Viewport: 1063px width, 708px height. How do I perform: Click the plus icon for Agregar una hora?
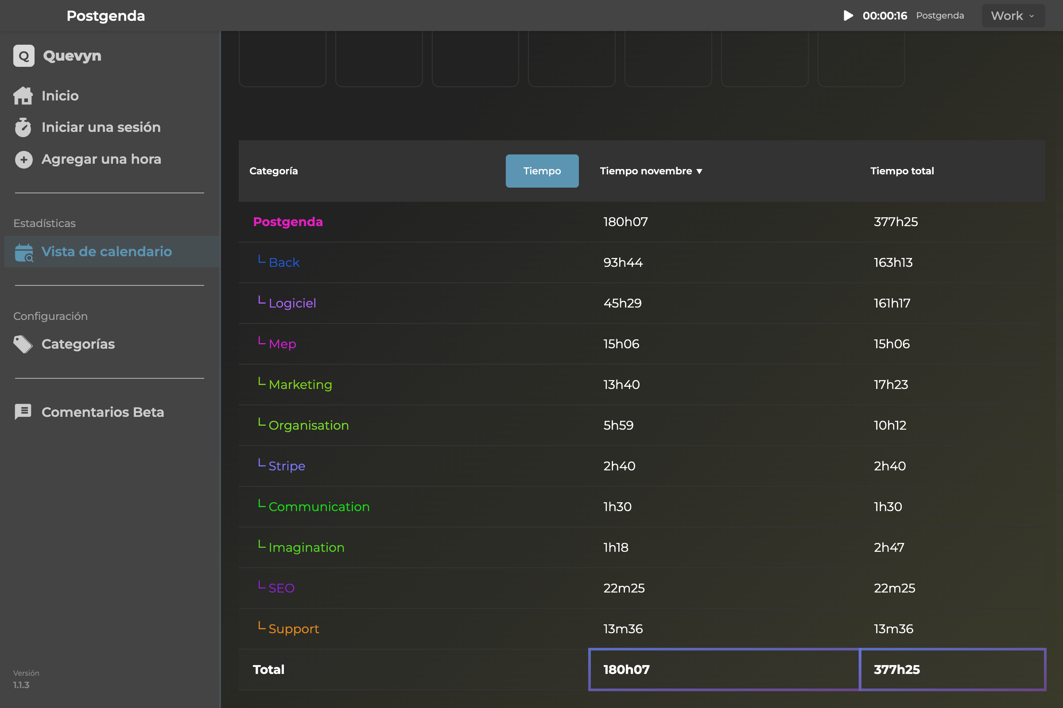pyautogui.click(x=23, y=159)
